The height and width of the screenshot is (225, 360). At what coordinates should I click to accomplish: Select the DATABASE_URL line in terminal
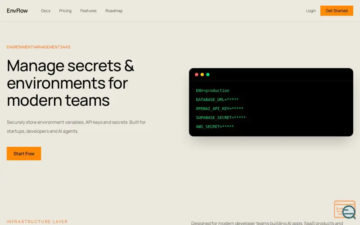[x=217, y=99]
